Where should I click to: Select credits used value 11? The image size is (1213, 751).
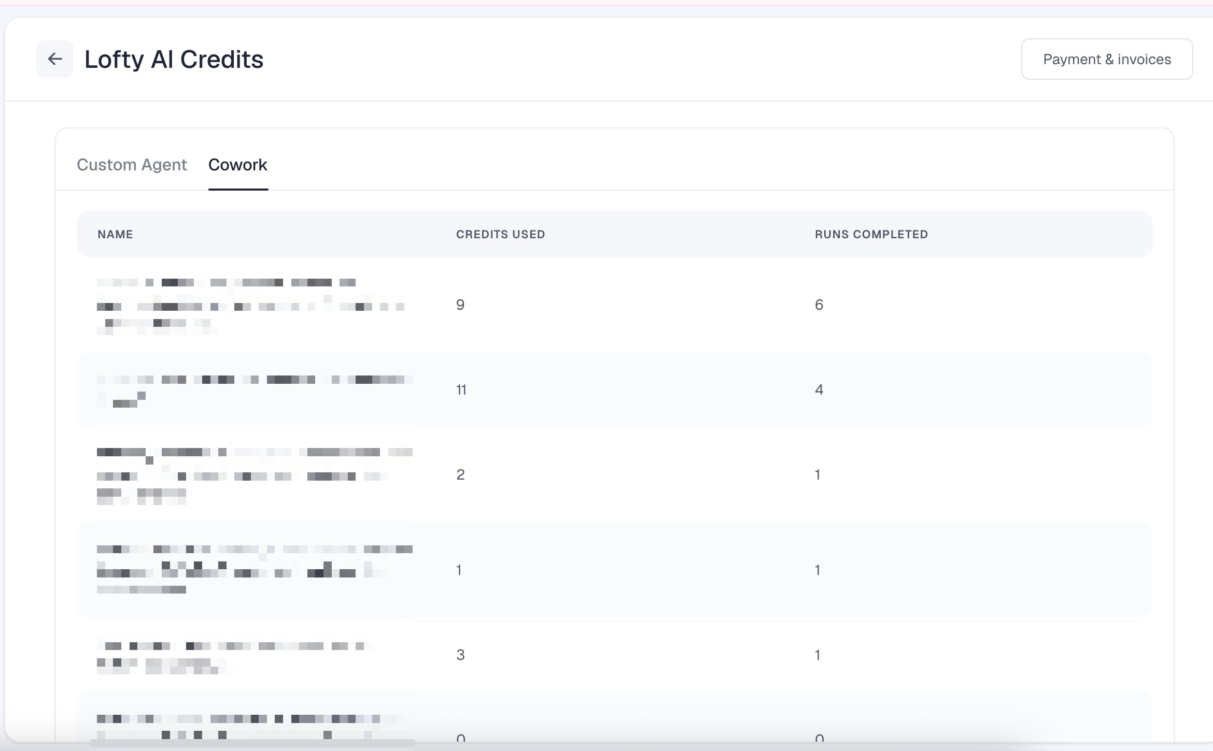(461, 389)
